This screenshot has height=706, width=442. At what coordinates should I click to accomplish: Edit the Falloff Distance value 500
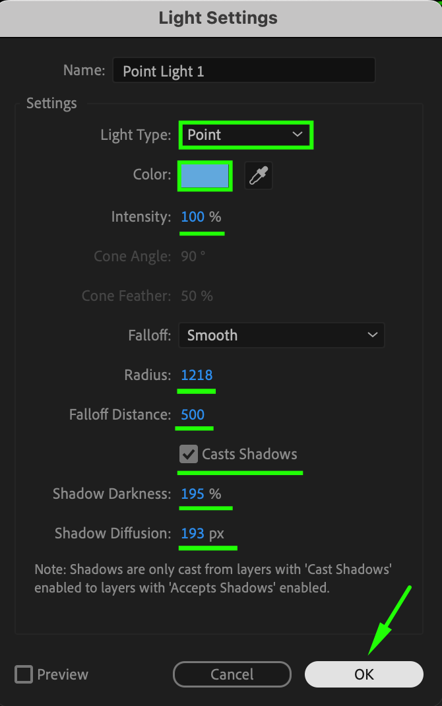pos(193,414)
